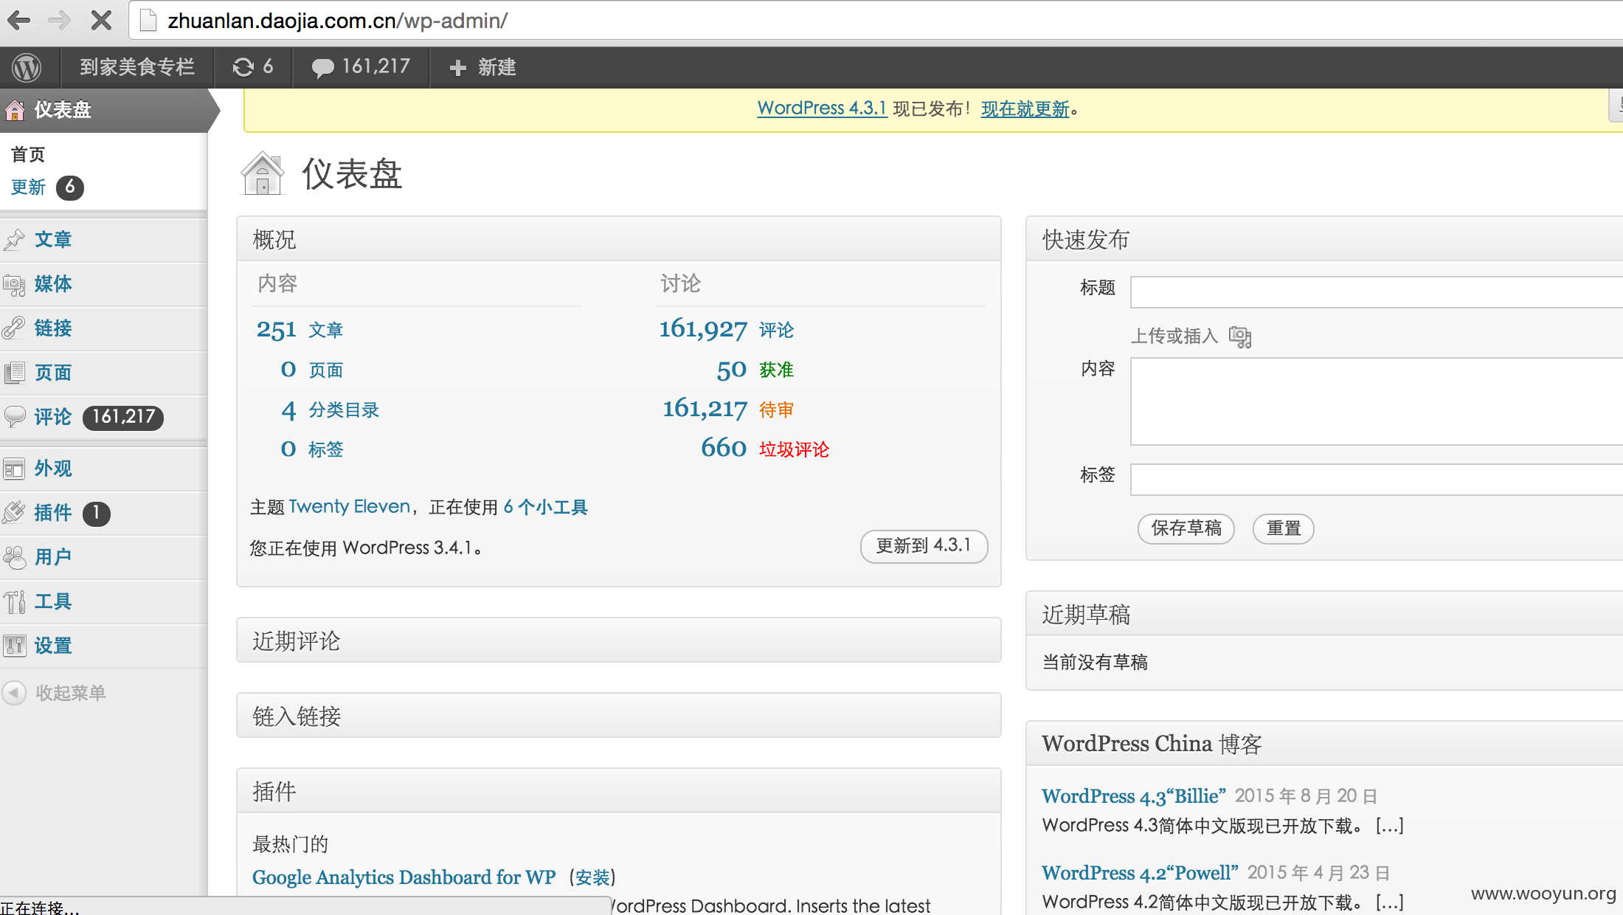Open the 660 垃圾评论 spam link
The image size is (1623, 915).
pyautogui.click(x=764, y=449)
